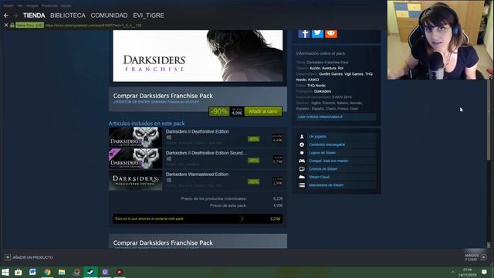The height and width of the screenshot is (278, 494).
Task: Share the pack on Reddit
Action: 331,33
